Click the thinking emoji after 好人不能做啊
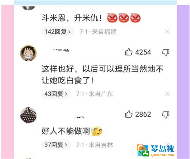 coord(97,131)
